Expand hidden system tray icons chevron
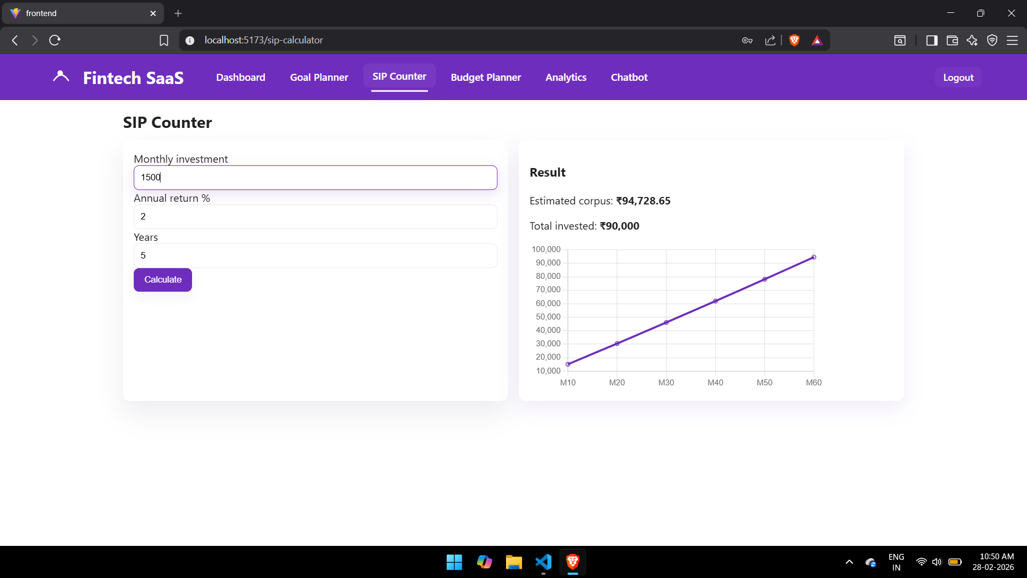The width and height of the screenshot is (1027, 578). coord(849,562)
